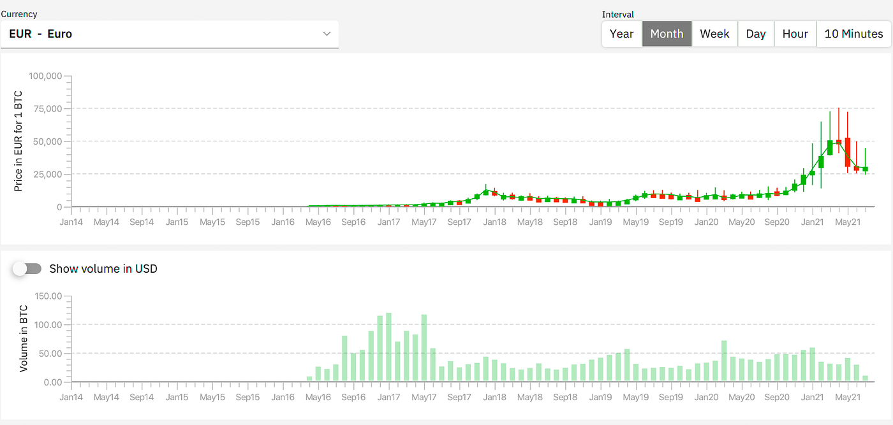
Task: Expand currency list with chevron arrow
Action: coord(327,34)
